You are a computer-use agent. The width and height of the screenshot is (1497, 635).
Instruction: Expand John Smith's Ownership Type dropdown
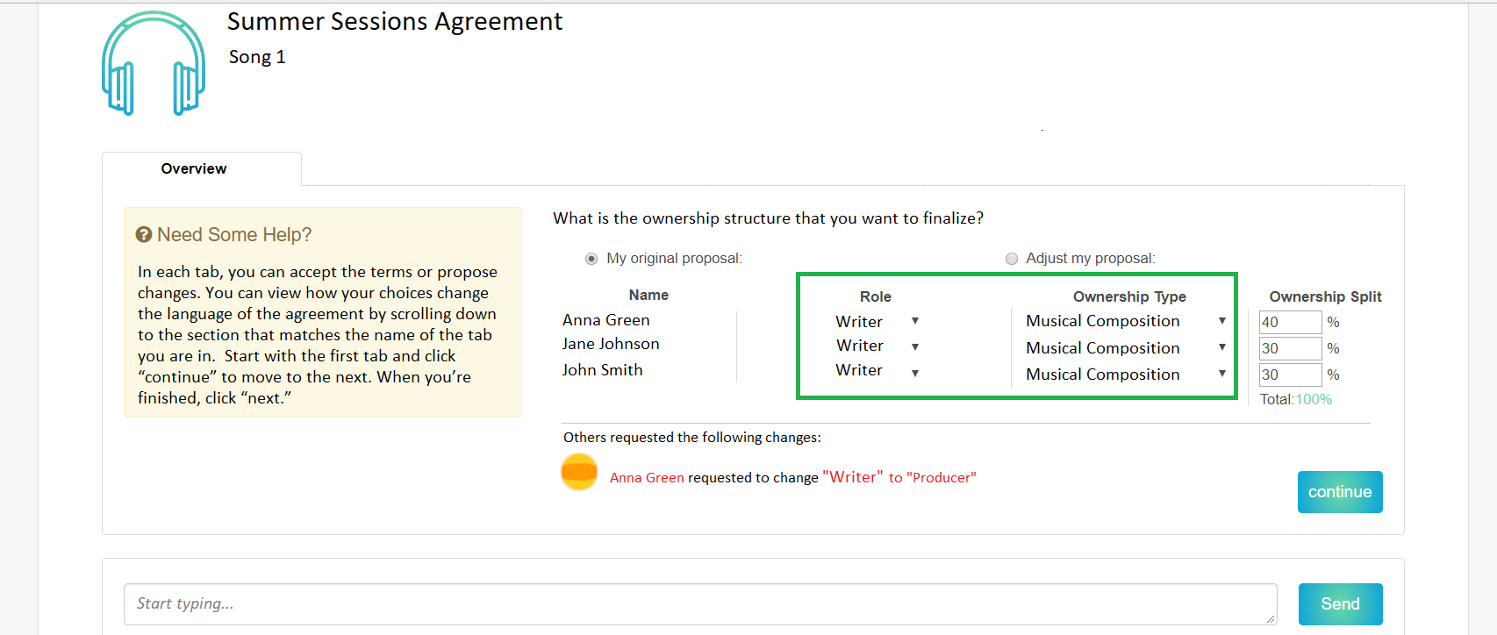pyautogui.click(x=1221, y=375)
